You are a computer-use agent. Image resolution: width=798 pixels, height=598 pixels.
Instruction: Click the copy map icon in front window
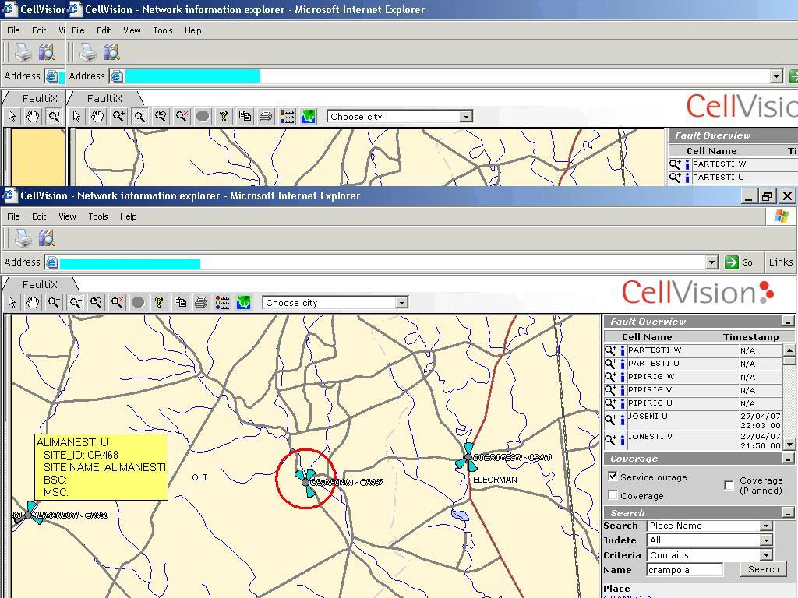pyautogui.click(x=180, y=303)
